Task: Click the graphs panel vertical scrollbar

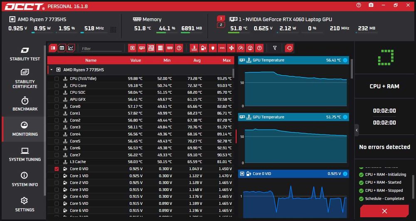Action: coord(352,68)
